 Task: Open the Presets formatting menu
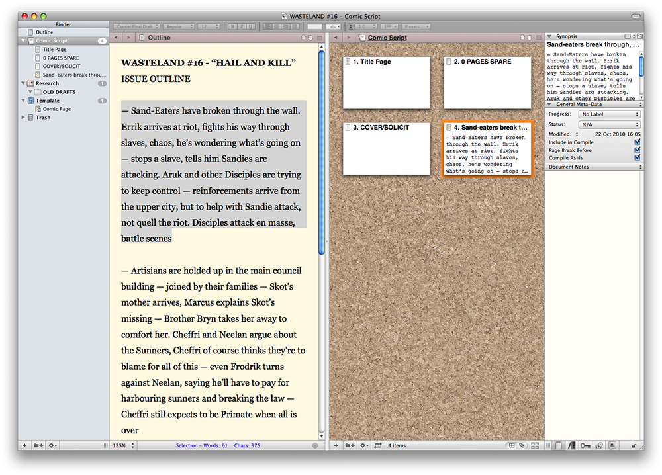(416, 26)
